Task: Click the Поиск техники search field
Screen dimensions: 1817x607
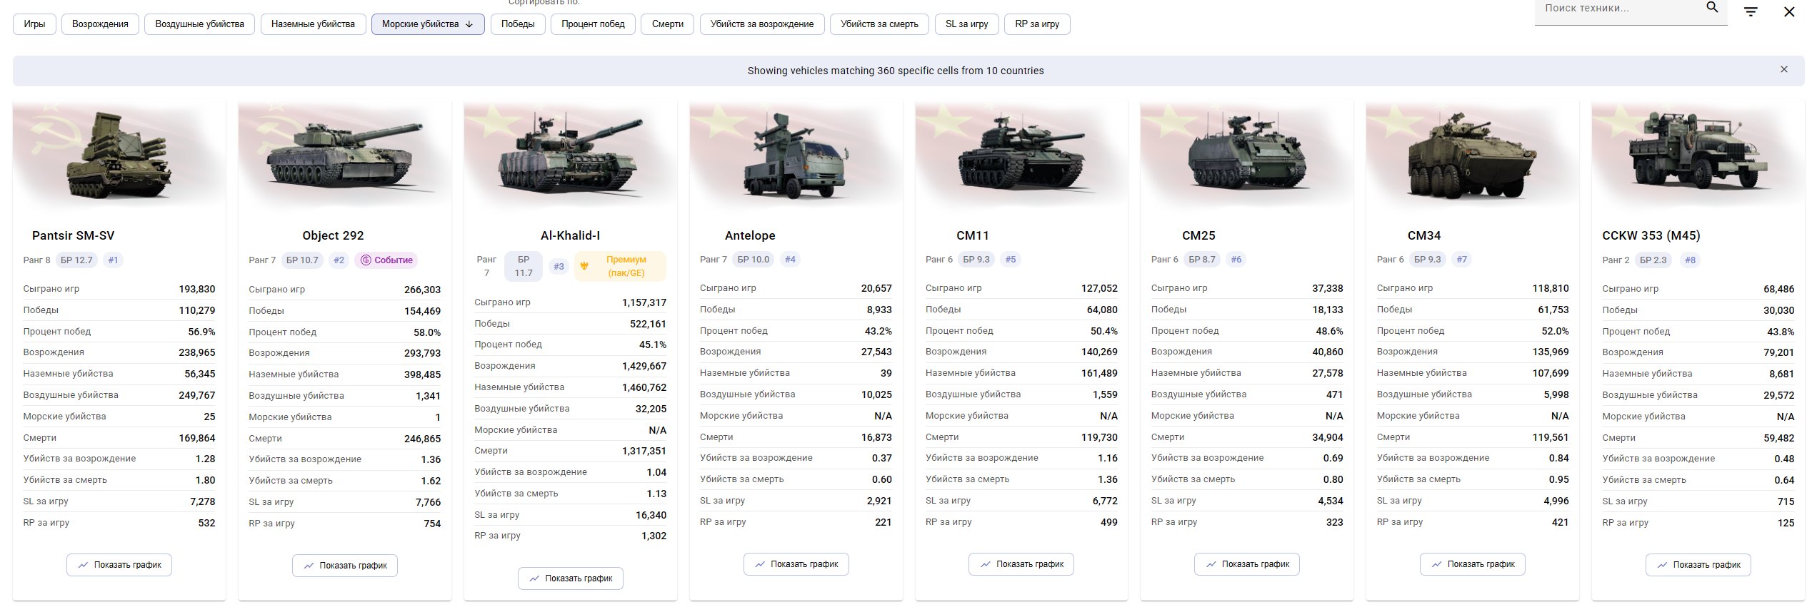Action: click(1618, 9)
